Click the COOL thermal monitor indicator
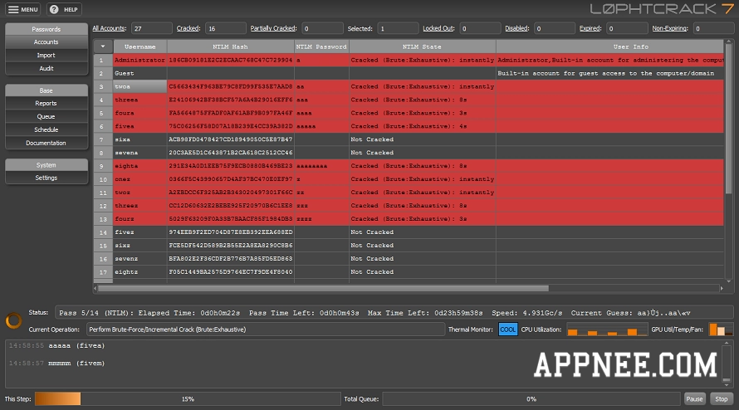 click(x=507, y=329)
